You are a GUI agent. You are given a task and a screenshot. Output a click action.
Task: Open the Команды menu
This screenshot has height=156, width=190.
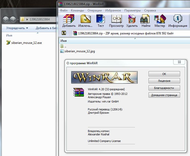point(77,10)
